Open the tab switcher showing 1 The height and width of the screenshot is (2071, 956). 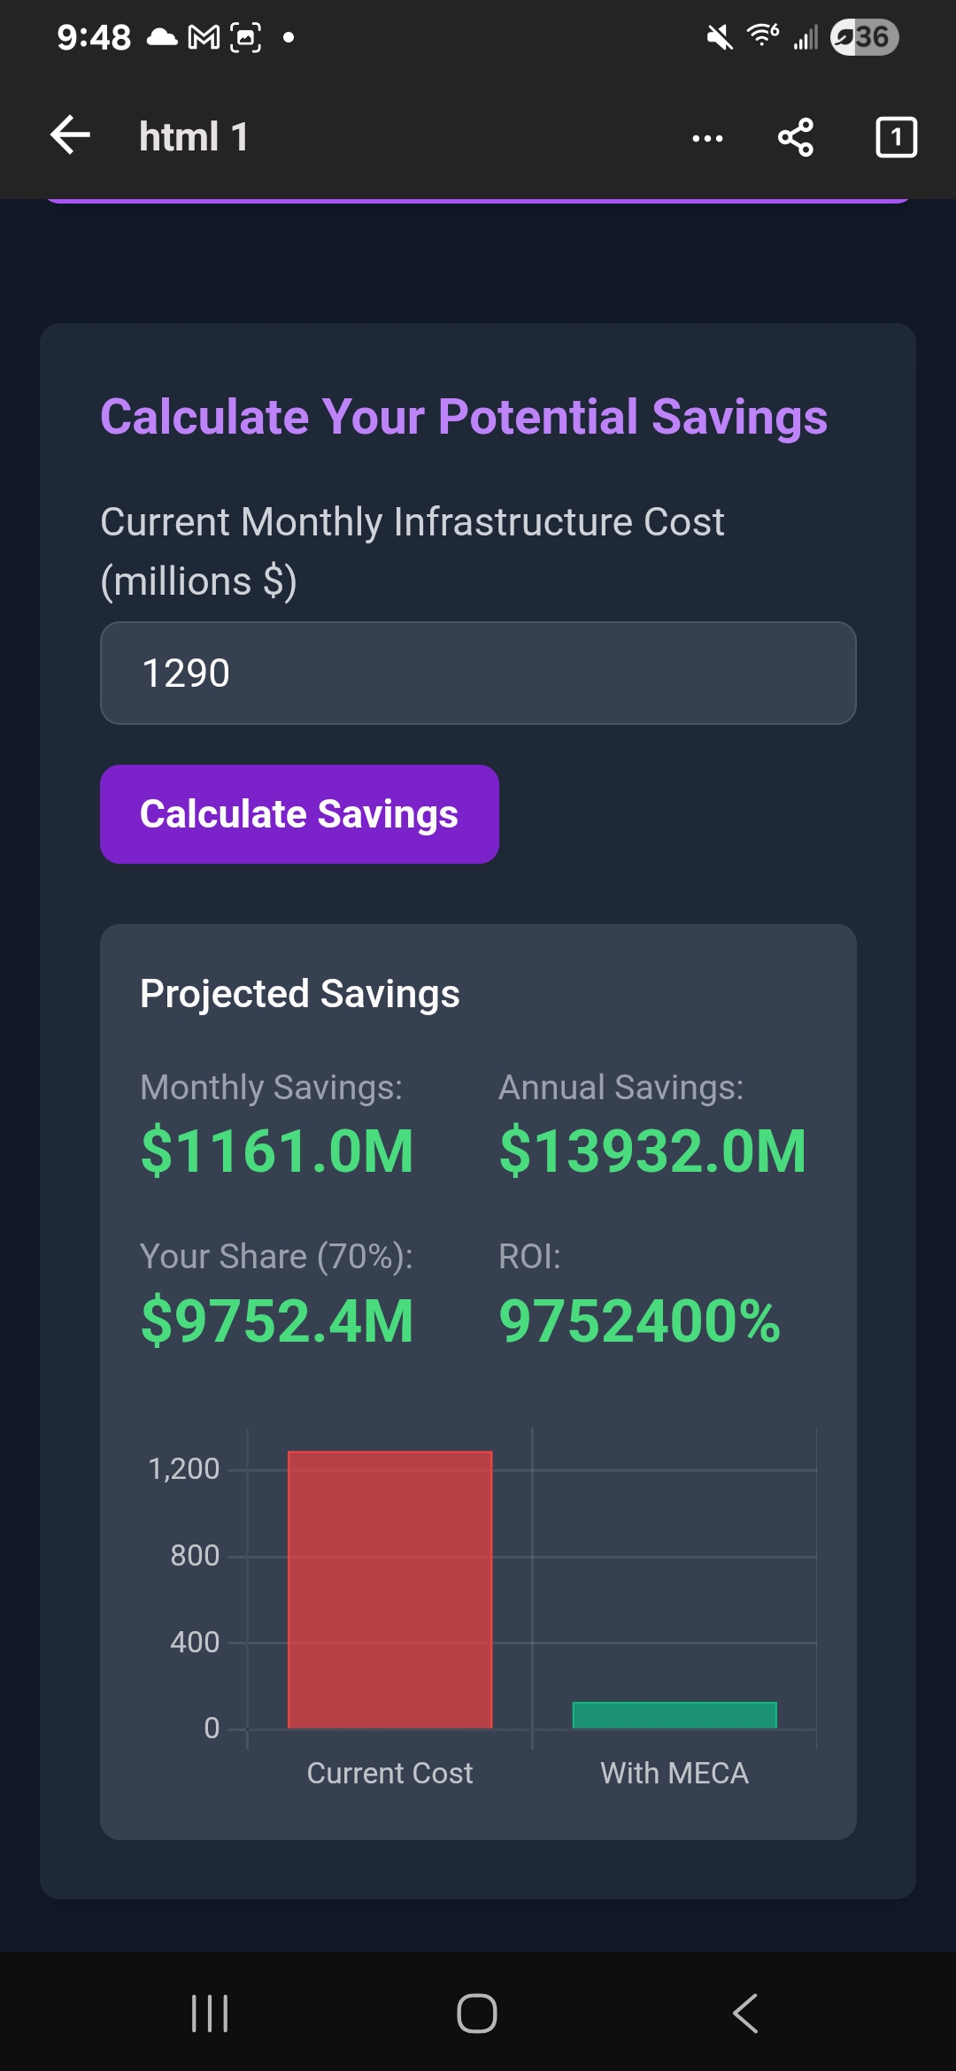896,137
